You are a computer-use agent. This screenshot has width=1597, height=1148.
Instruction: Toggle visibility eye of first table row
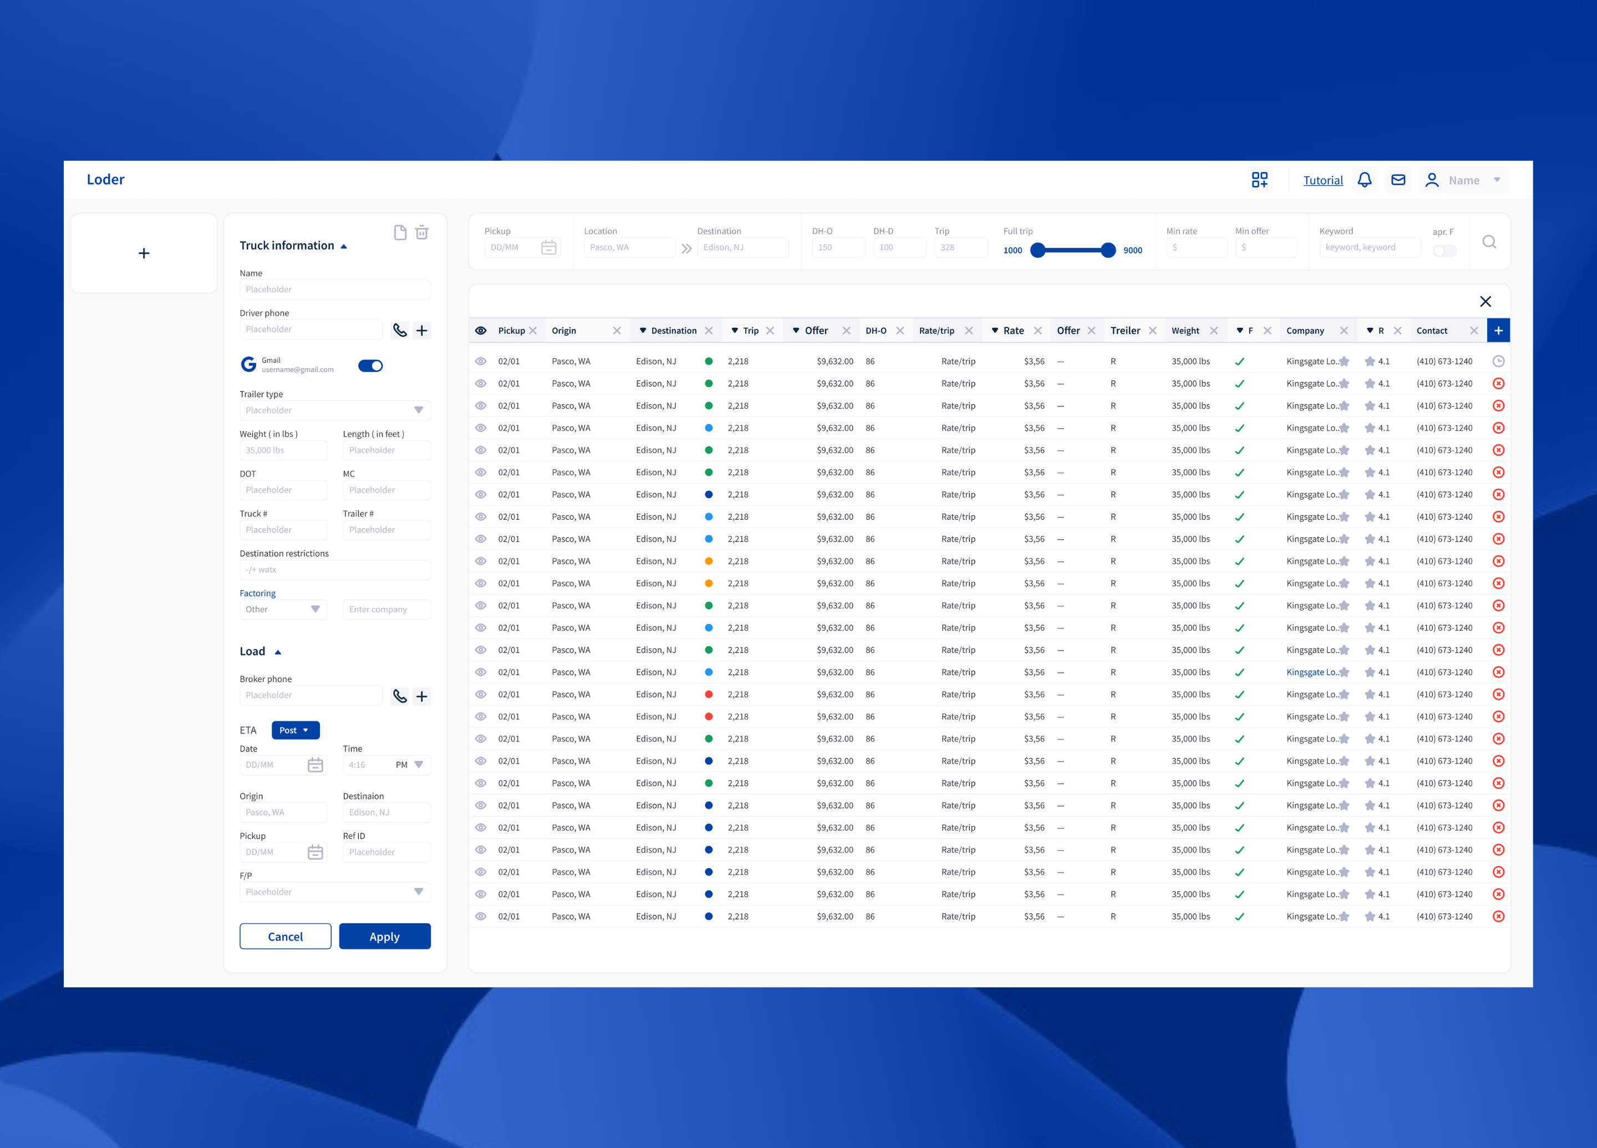point(481,361)
